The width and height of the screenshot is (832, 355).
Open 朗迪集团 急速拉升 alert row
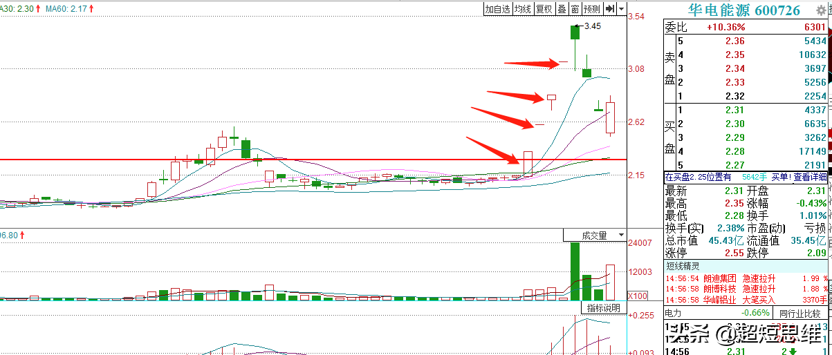point(746,278)
